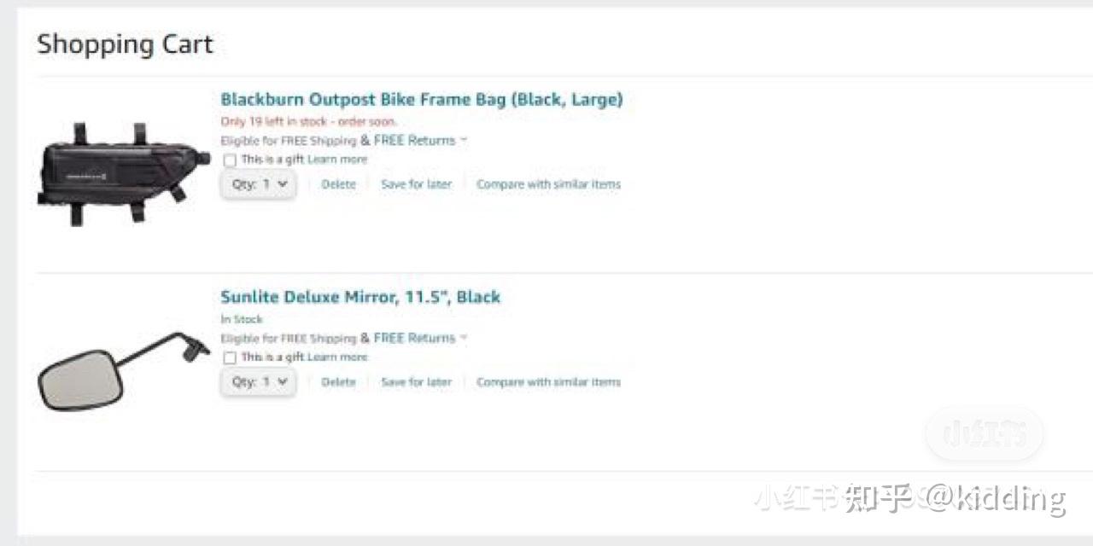This screenshot has width=1093, height=546.
Task: Check gift checkbox for Blackburn frame bag
Action: click(x=229, y=160)
